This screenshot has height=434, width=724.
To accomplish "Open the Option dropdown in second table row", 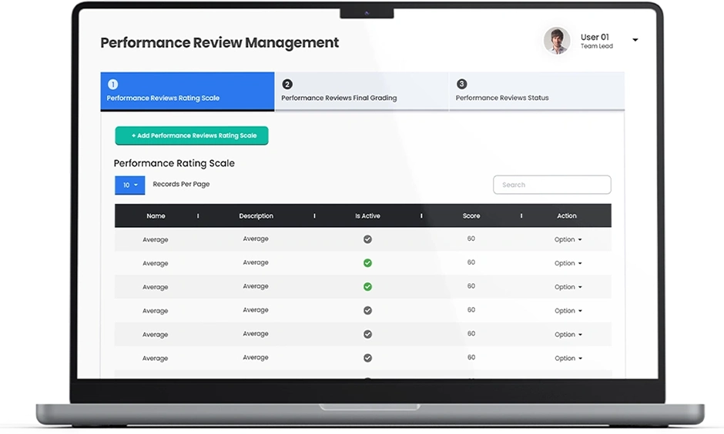I will click(568, 263).
